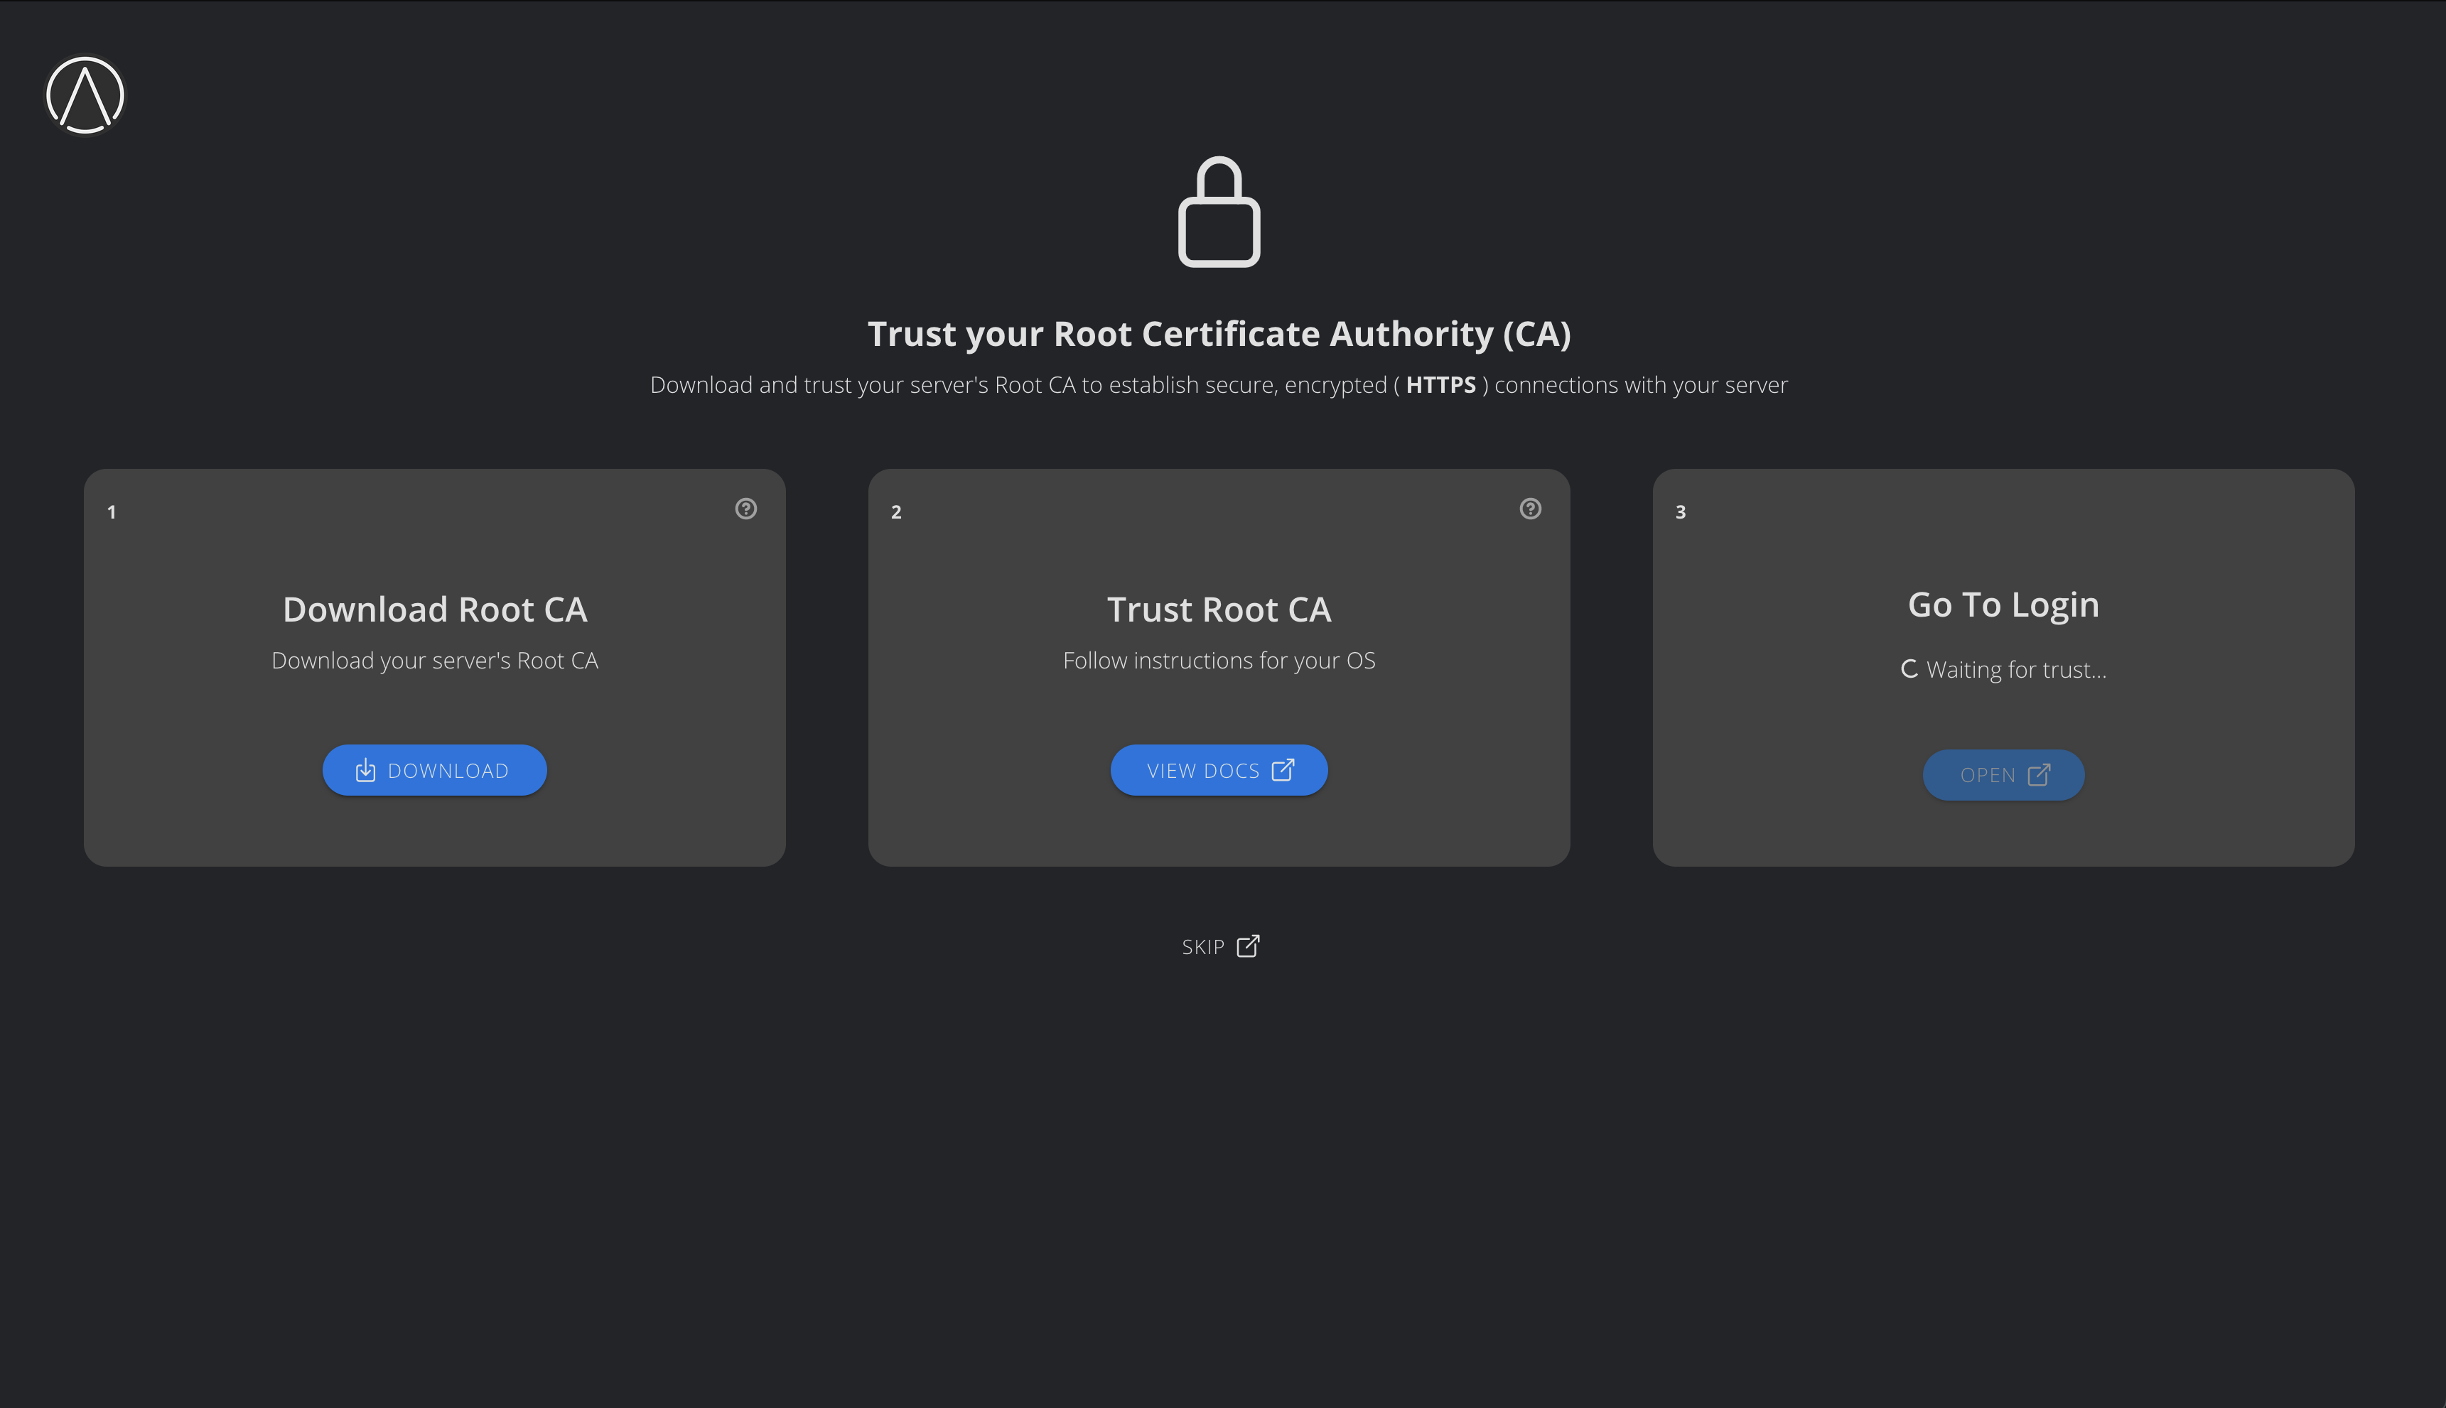
Task: Click the "Download Root CA" card heading
Action: pos(434,610)
